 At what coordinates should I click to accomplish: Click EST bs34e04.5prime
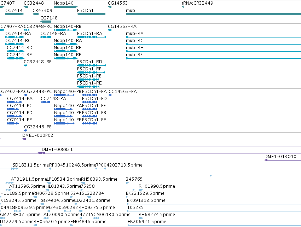coord(42,204)
